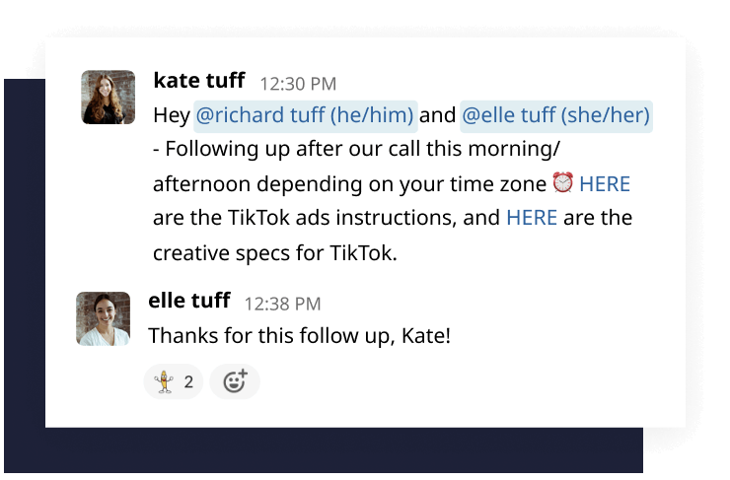The image size is (730, 480).
Task: Open the @elle tuff (she/her) mention
Action: 556,115
